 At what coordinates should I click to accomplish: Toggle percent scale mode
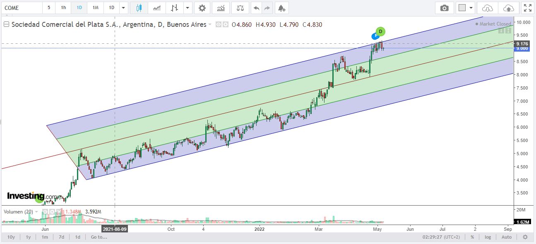(472, 237)
